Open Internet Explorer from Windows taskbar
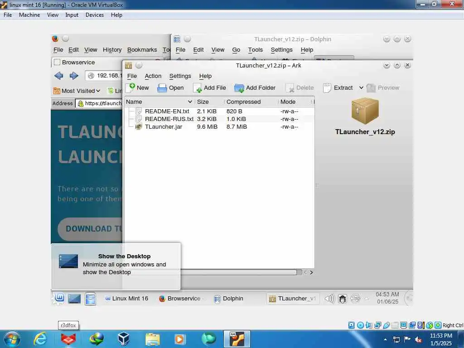Screen dimensions: 464x348 pyautogui.click(x=40, y=339)
